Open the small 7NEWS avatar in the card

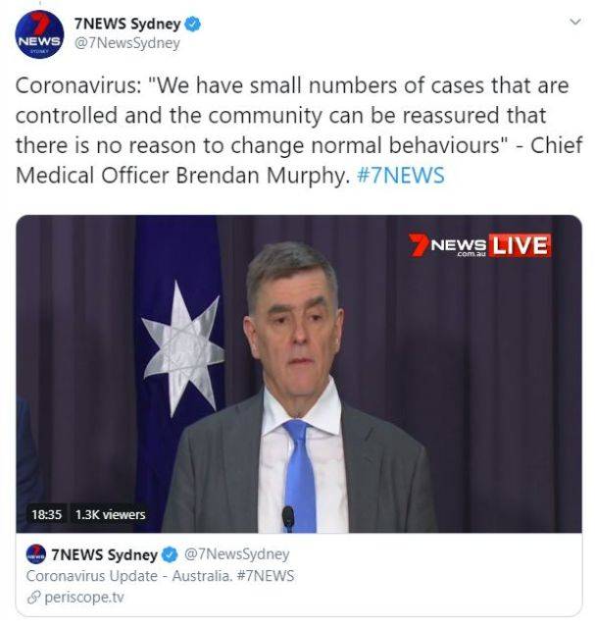pyautogui.click(x=35, y=554)
